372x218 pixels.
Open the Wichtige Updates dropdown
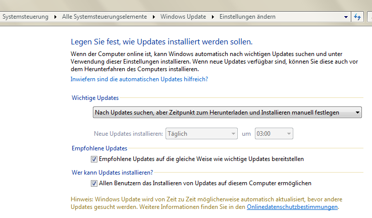pos(227,113)
